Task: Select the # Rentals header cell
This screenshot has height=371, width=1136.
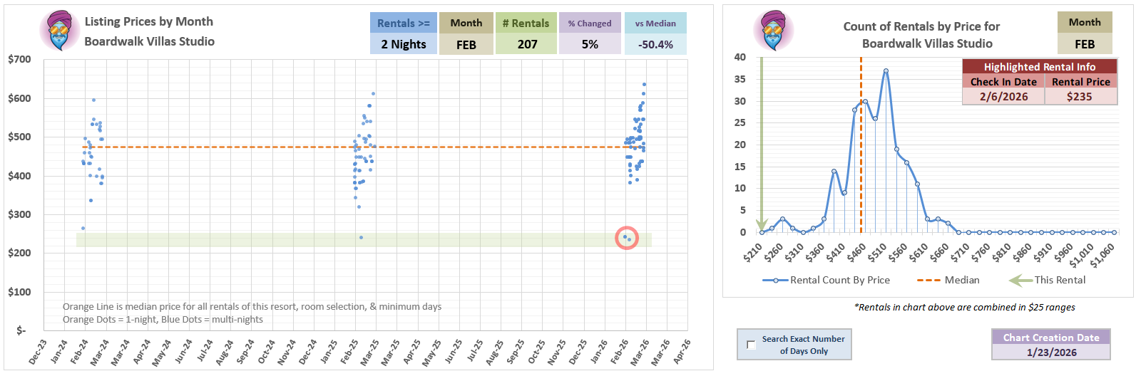Action: [x=526, y=23]
